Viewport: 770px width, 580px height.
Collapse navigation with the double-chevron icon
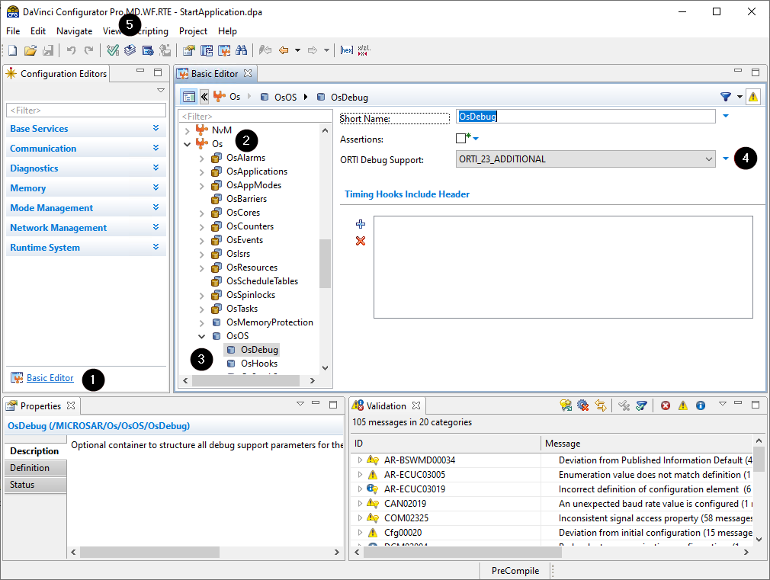(x=204, y=97)
